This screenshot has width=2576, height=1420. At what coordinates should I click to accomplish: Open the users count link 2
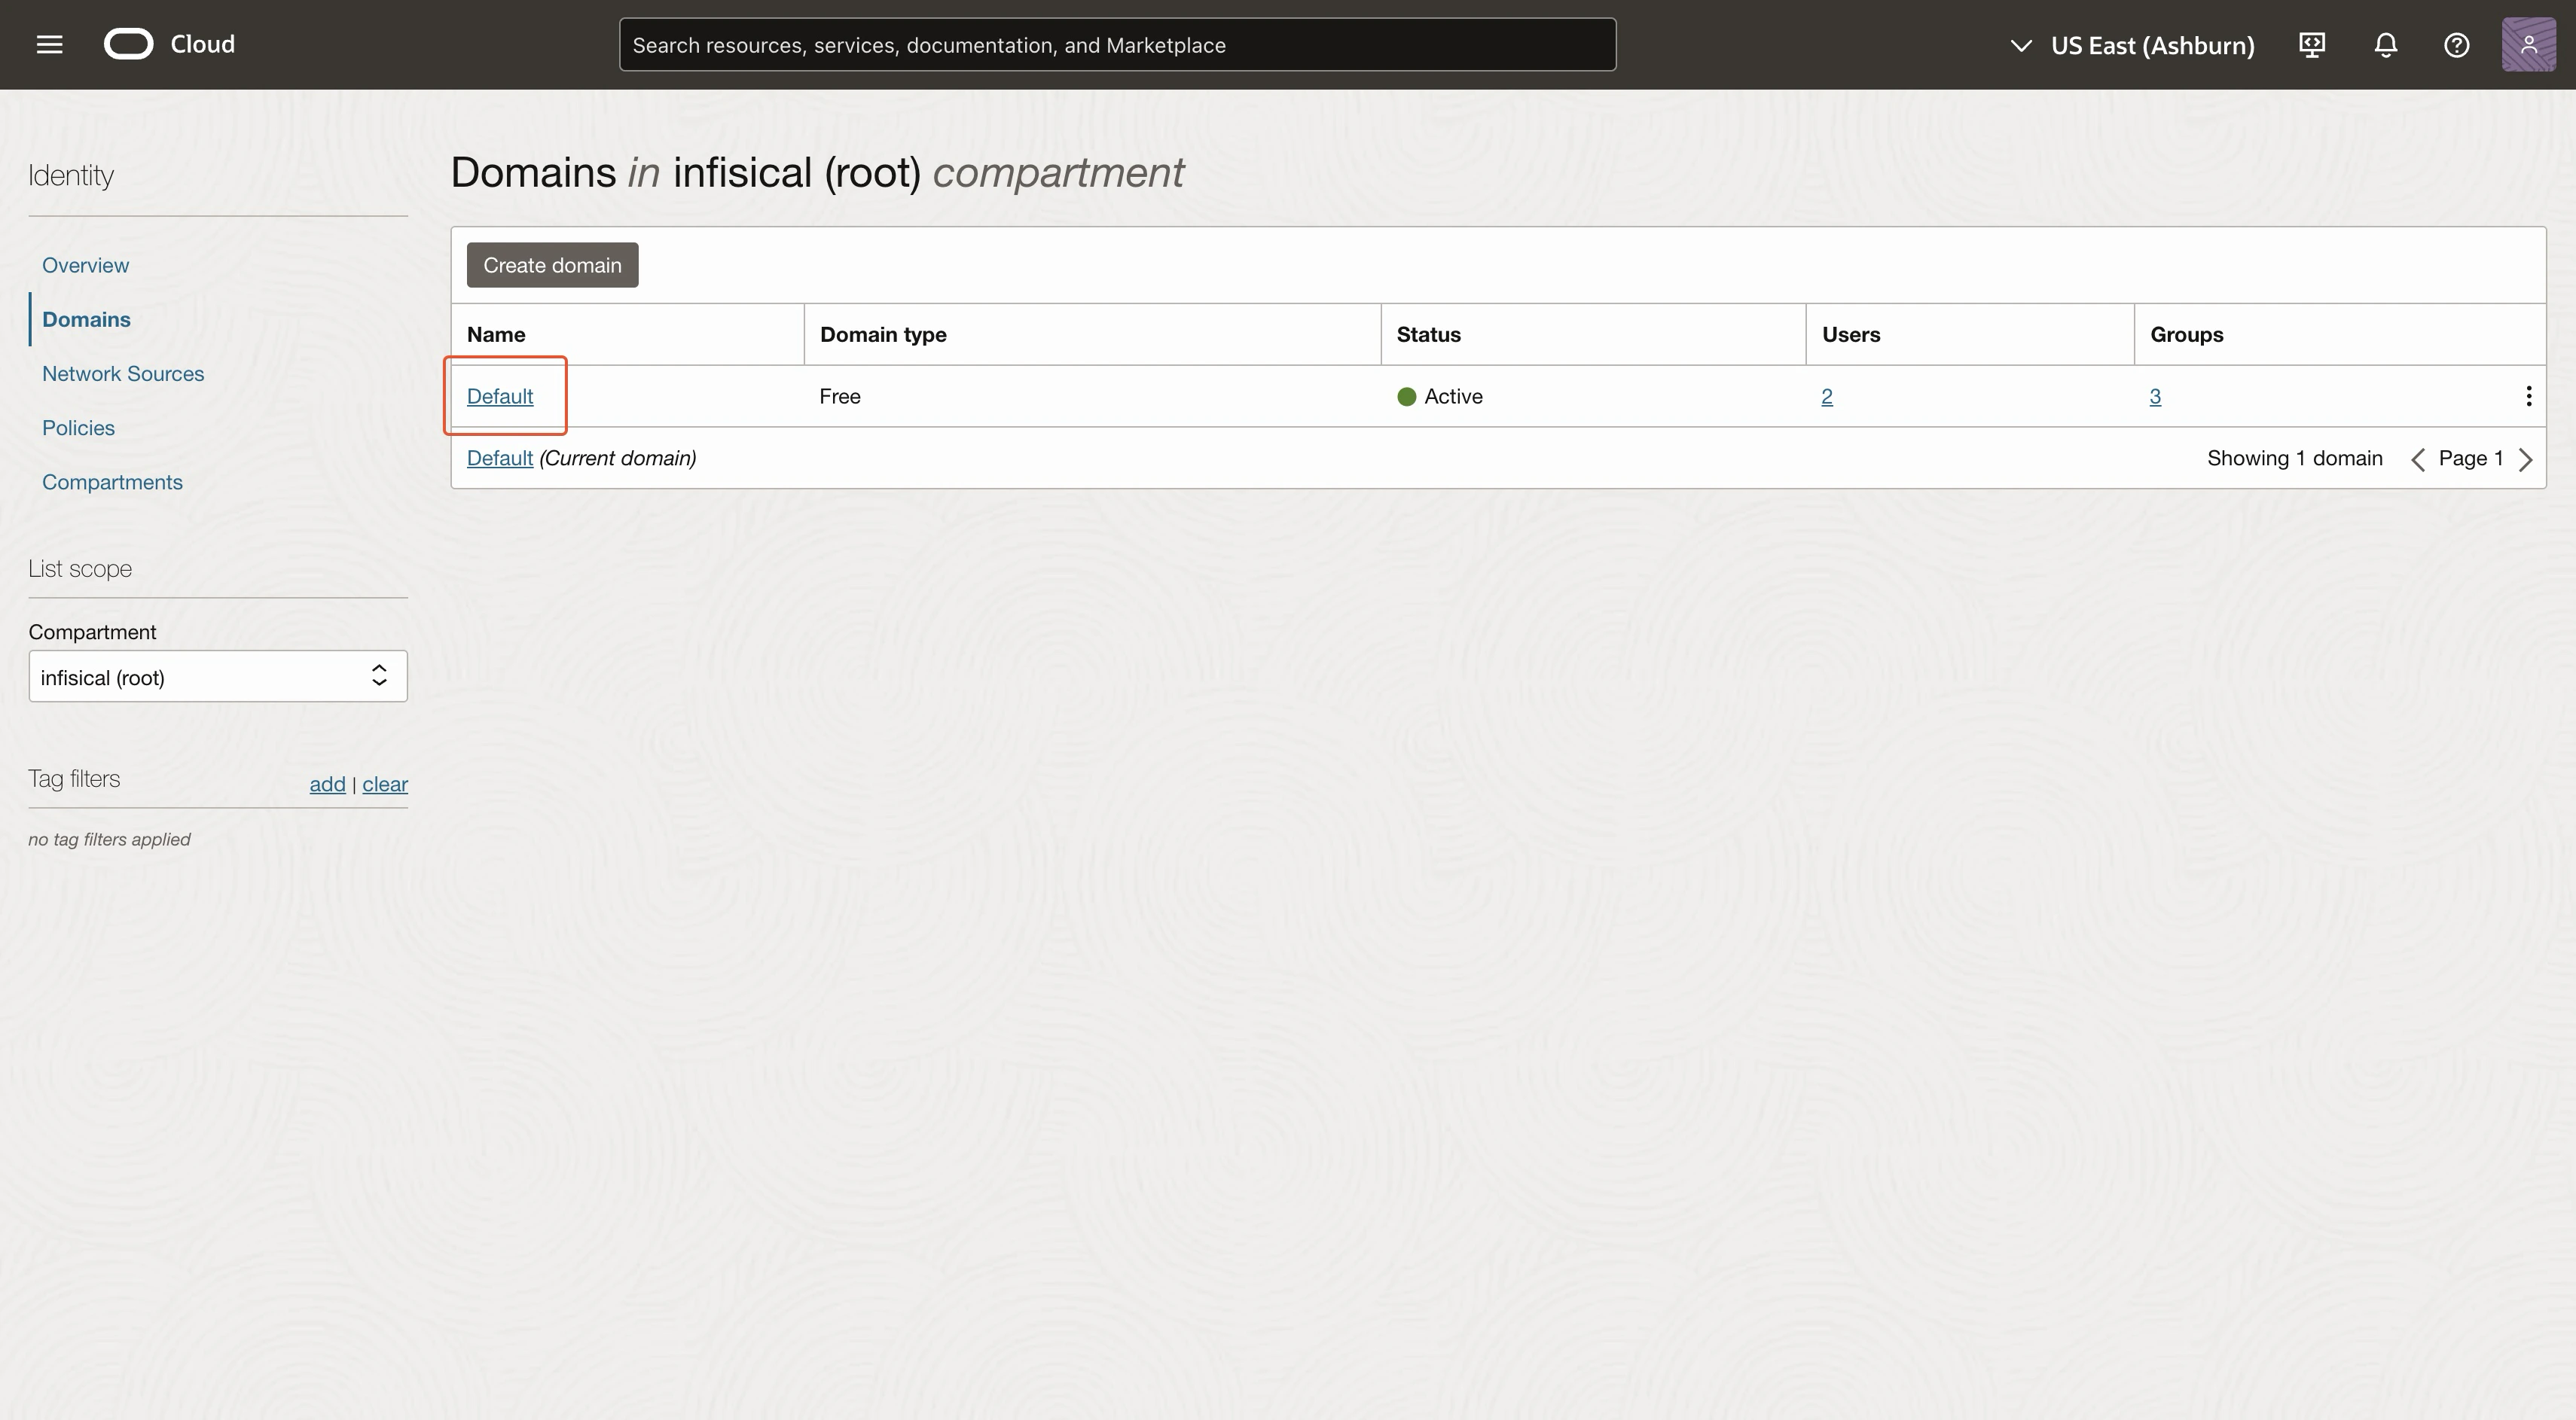point(1827,397)
